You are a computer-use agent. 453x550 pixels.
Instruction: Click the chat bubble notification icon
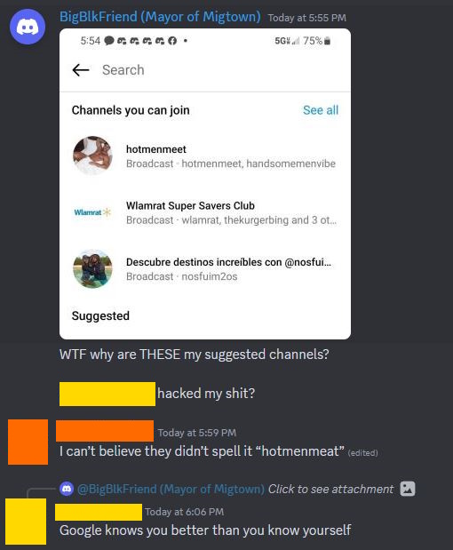tap(109, 41)
